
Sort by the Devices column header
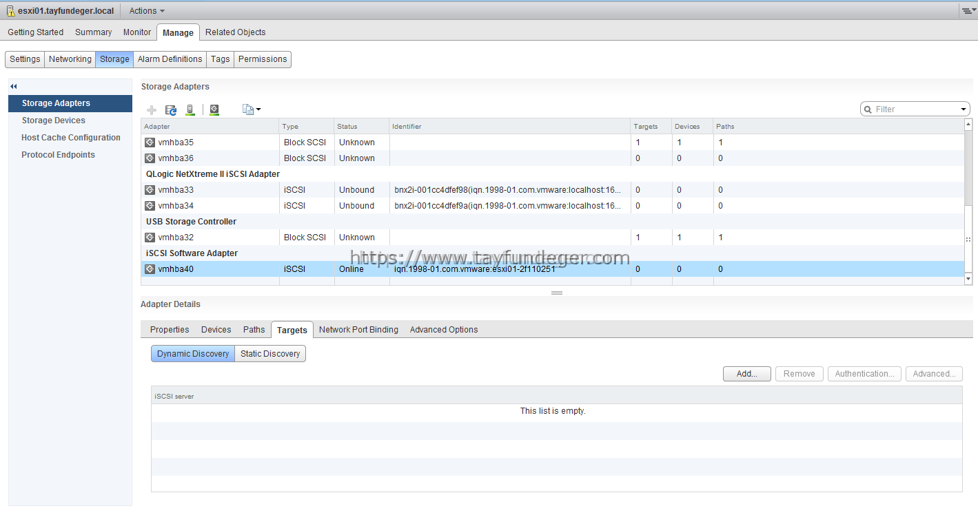click(x=693, y=127)
